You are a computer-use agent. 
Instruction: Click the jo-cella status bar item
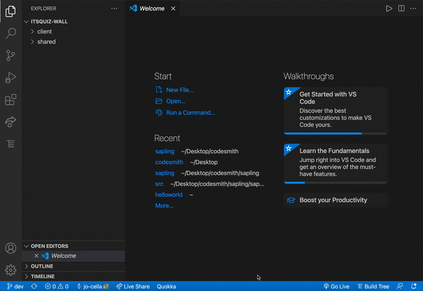pos(93,287)
